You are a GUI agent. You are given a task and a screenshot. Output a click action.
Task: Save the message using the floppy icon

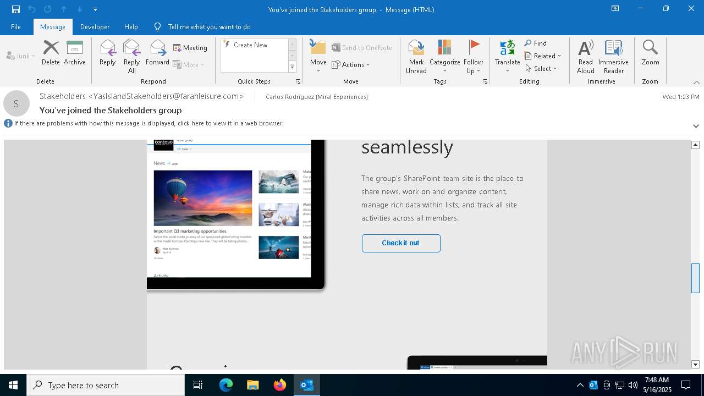[16, 9]
